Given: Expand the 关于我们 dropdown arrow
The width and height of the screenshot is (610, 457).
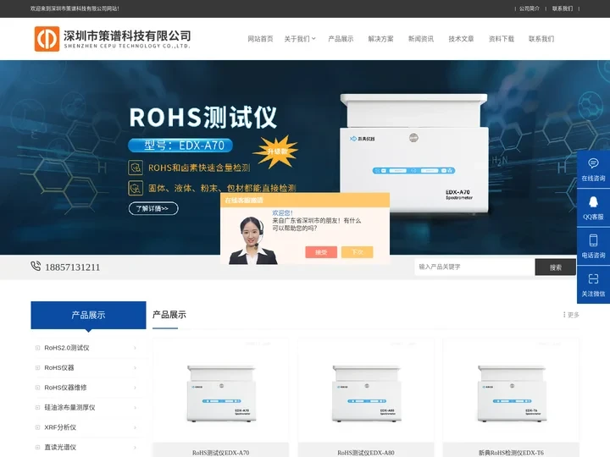Looking at the screenshot, I should [313, 38].
